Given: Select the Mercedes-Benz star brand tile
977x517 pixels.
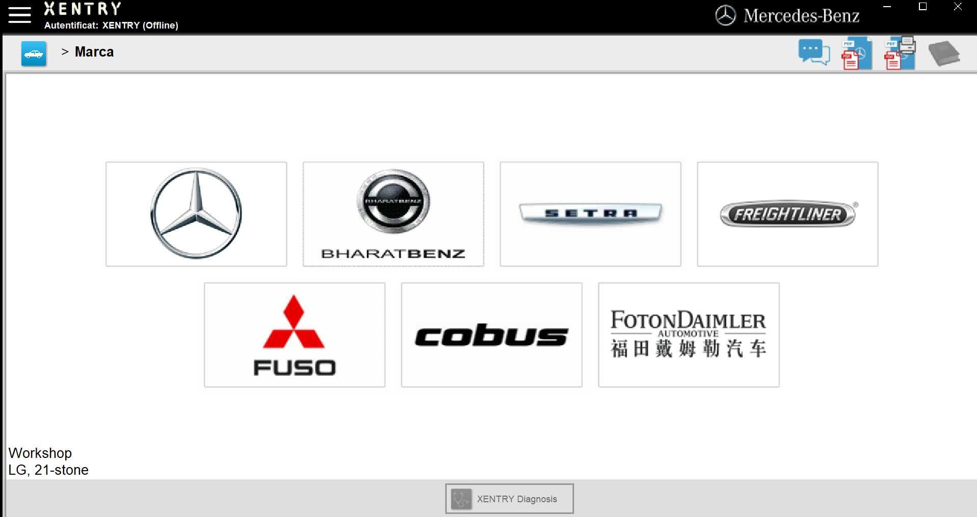Looking at the screenshot, I should coord(196,214).
